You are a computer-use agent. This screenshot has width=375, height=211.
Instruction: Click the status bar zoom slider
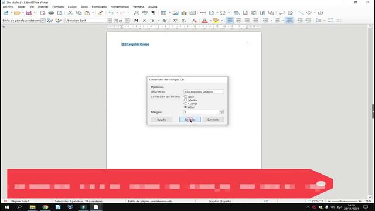click(x=345, y=202)
